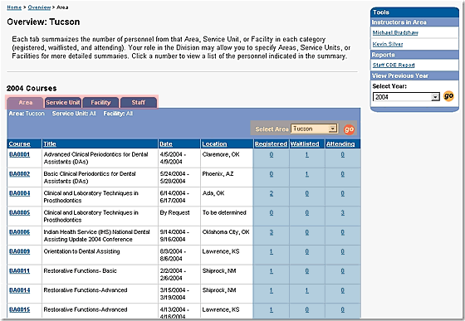View waitlisted count for course DA0001

click(x=307, y=154)
